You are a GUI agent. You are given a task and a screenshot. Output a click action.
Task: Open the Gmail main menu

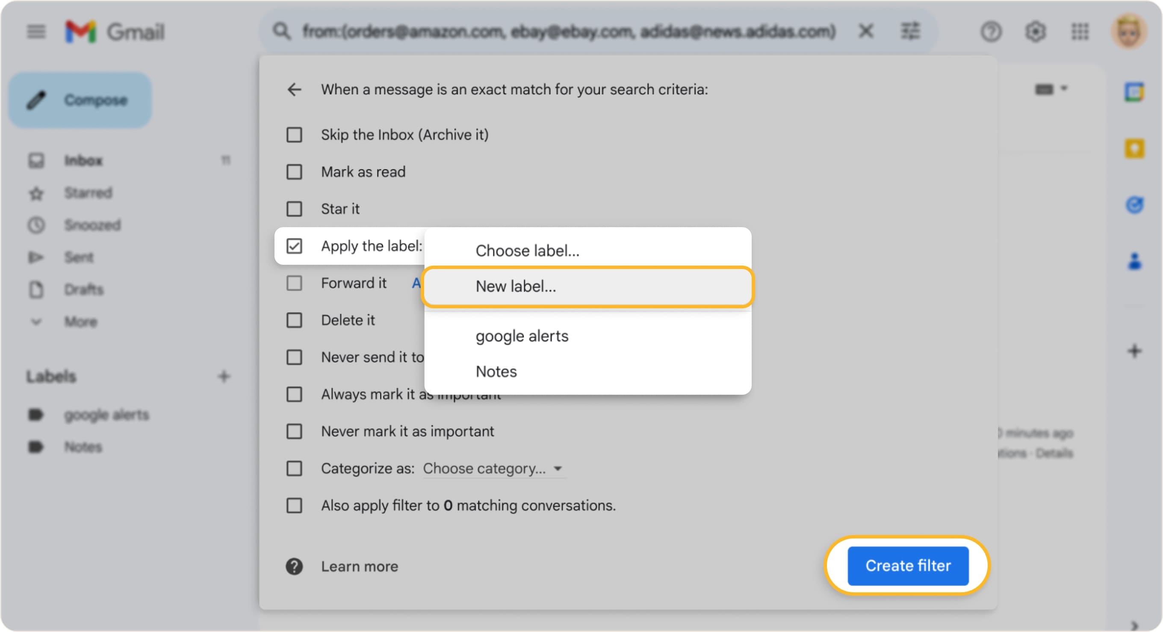coord(36,31)
